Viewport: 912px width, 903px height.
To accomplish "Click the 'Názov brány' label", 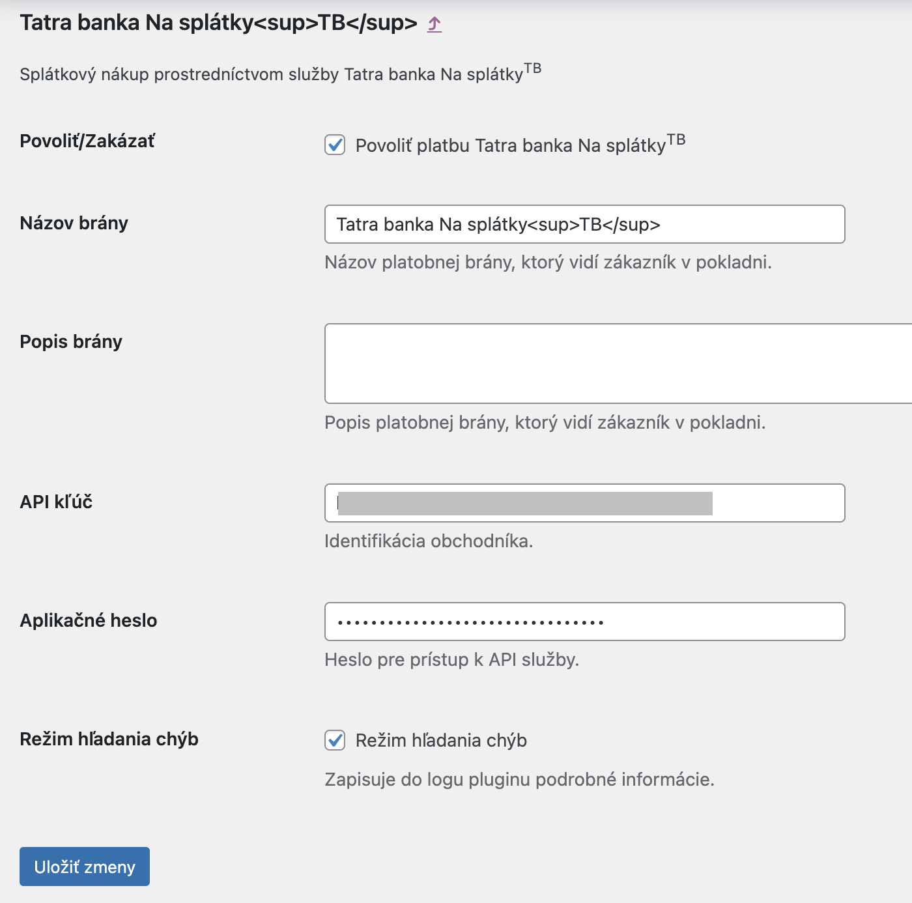I will coord(74,223).
